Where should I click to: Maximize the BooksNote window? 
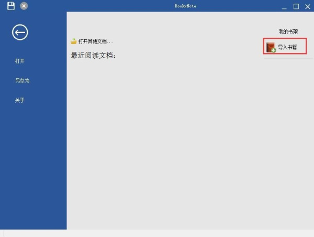(296, 6)
